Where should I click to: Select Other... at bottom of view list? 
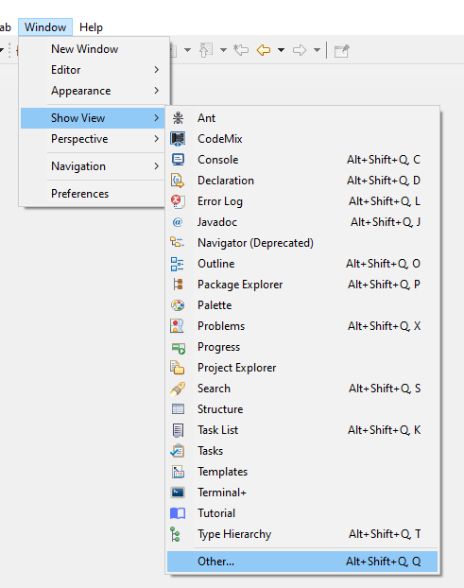pyautogui.click(x=302, y=562)
